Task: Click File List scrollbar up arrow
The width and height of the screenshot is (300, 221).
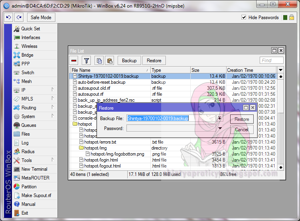Action: click(281, 77)
